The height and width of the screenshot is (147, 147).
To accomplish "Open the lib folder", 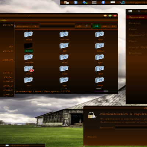I will (x=64, y=47).
